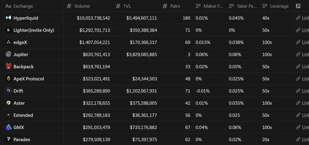Click the edgeX triangle logo icon

pyautogui.click(x=9, y=42)
